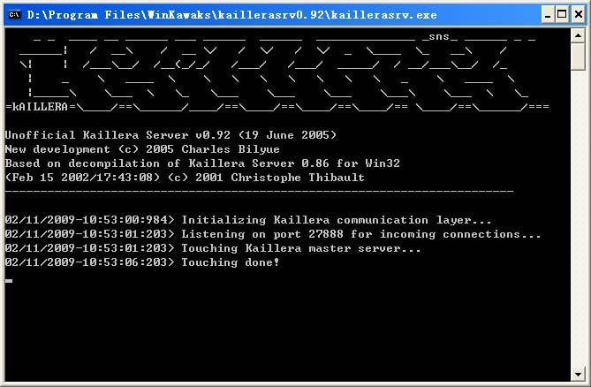Click the "Unofficial Kaillera Server v0.92" line
This screenshot has height=387, width=591.
tap(170, 135)
